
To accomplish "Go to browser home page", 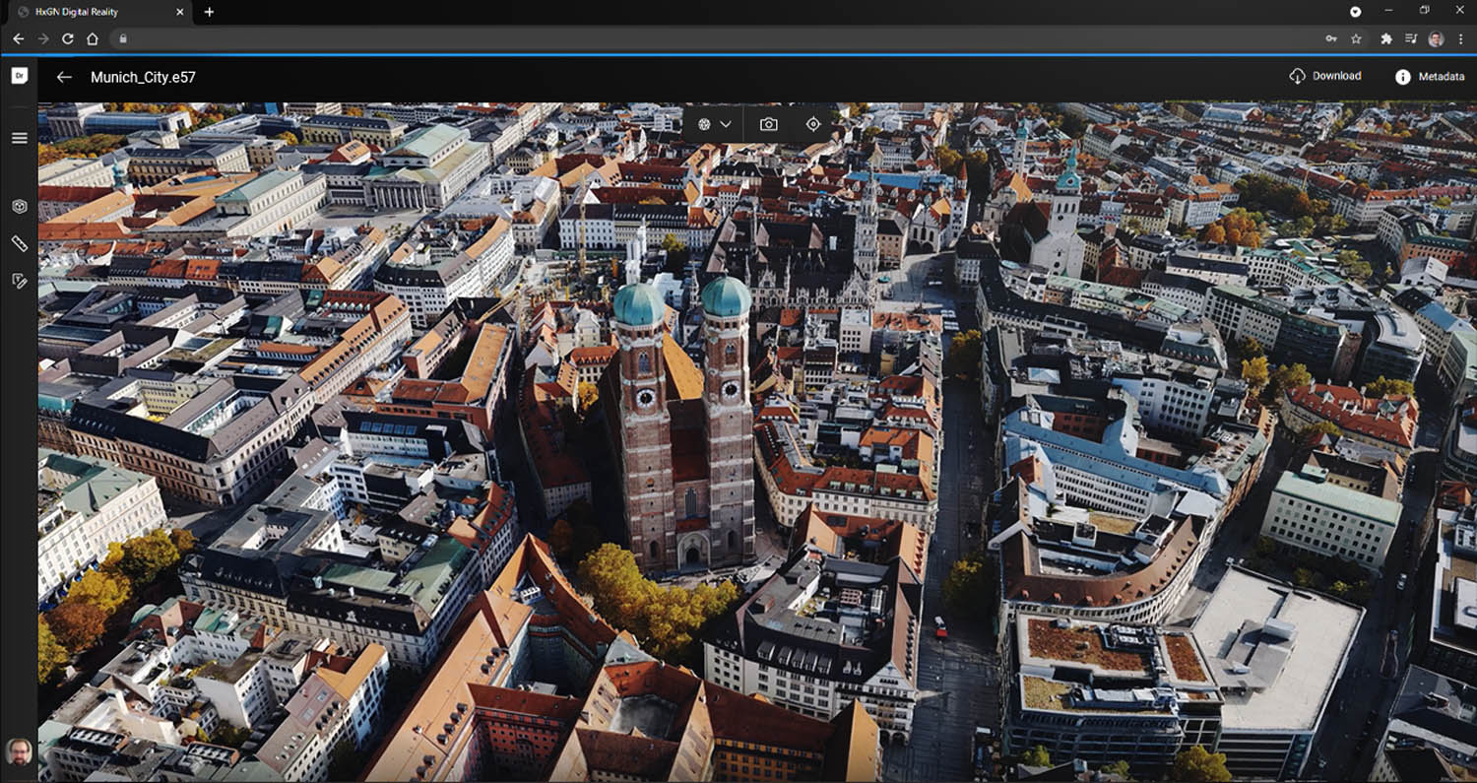I will coord(93,38).
